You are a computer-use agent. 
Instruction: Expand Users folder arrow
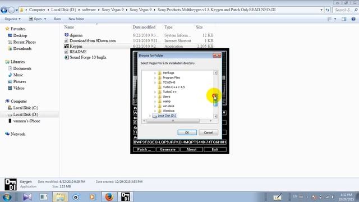pos(155,97)
